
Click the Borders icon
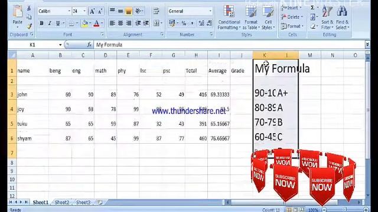point(71,24)
